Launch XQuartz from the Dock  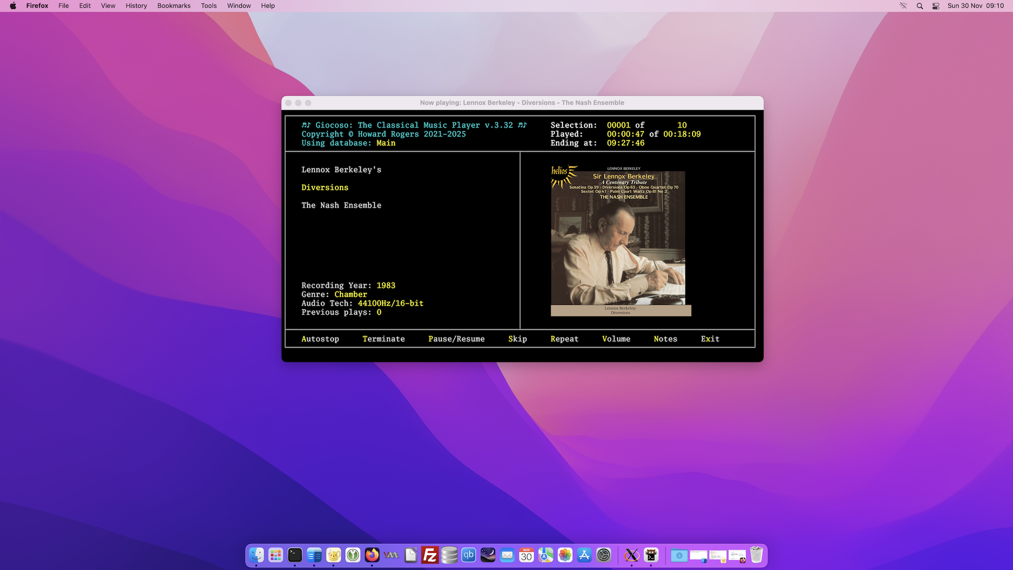pyautogui.click(x=632, y=555)
